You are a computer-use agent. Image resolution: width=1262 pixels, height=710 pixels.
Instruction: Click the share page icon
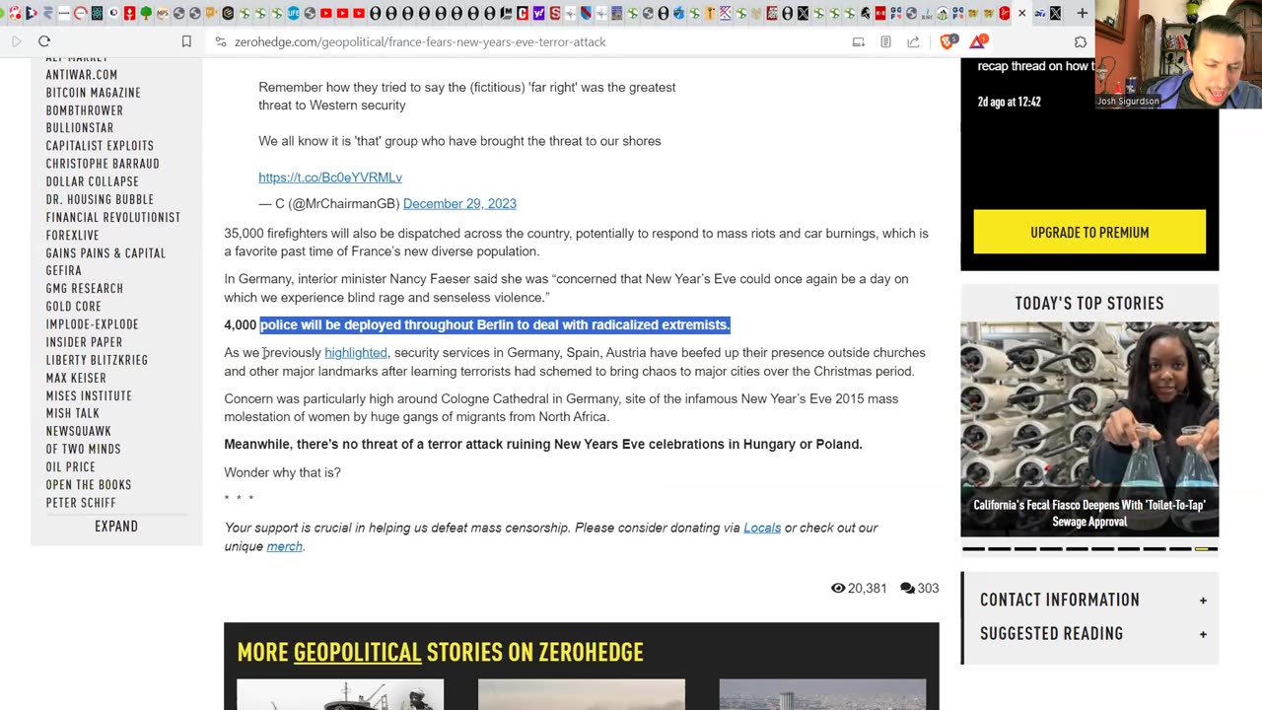(913, 42)
